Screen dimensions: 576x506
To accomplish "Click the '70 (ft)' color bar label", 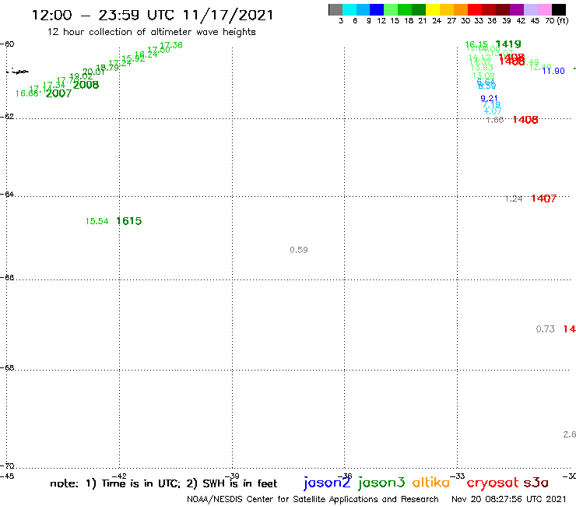I will pos(557,21).
